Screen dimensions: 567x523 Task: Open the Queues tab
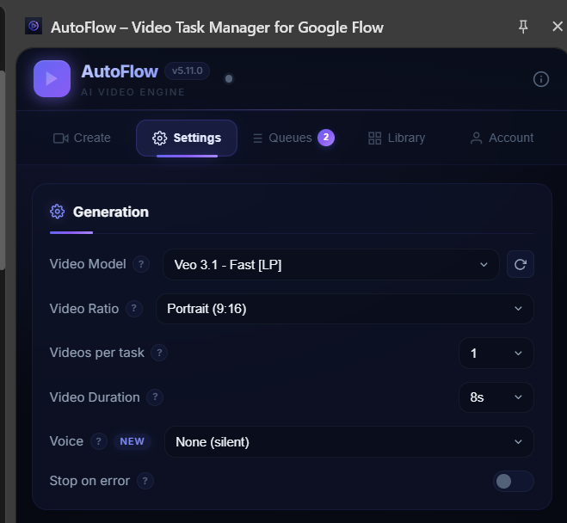(293, 138)
